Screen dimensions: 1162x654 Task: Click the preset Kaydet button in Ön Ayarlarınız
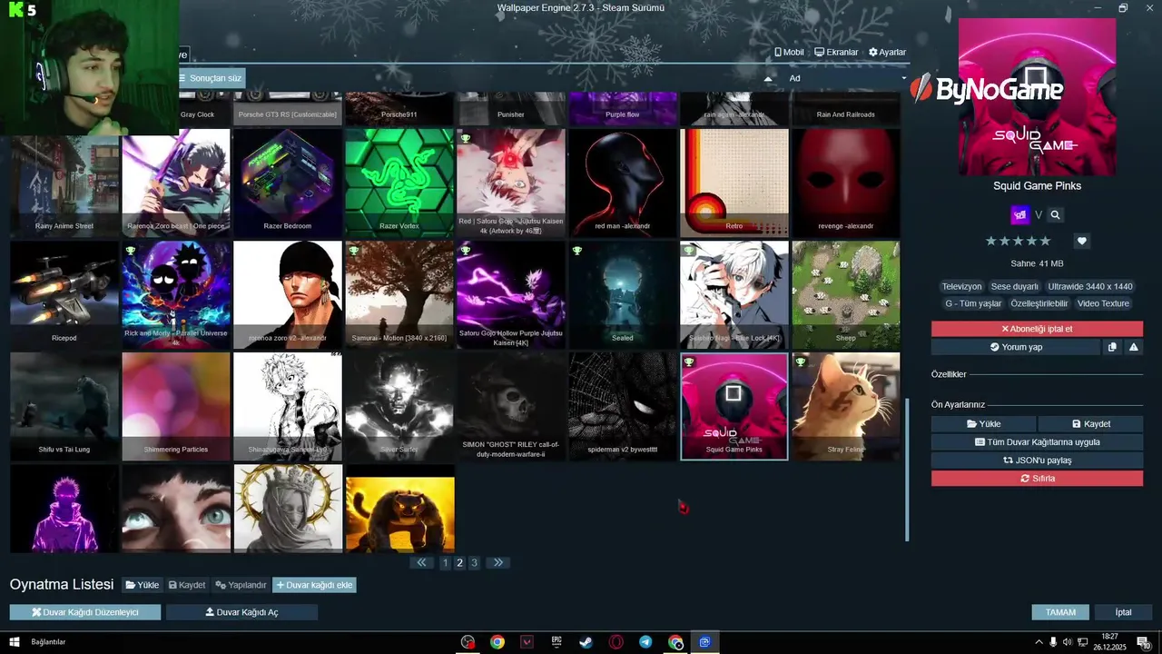click(x=1090, y=424)
